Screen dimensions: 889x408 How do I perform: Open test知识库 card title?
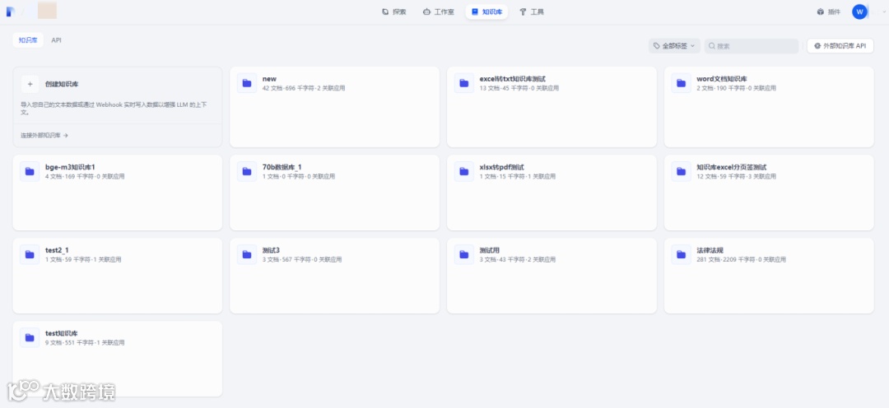pos(61,333)
